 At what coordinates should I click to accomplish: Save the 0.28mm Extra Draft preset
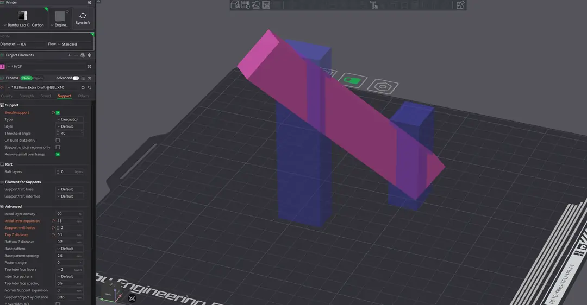83,87
